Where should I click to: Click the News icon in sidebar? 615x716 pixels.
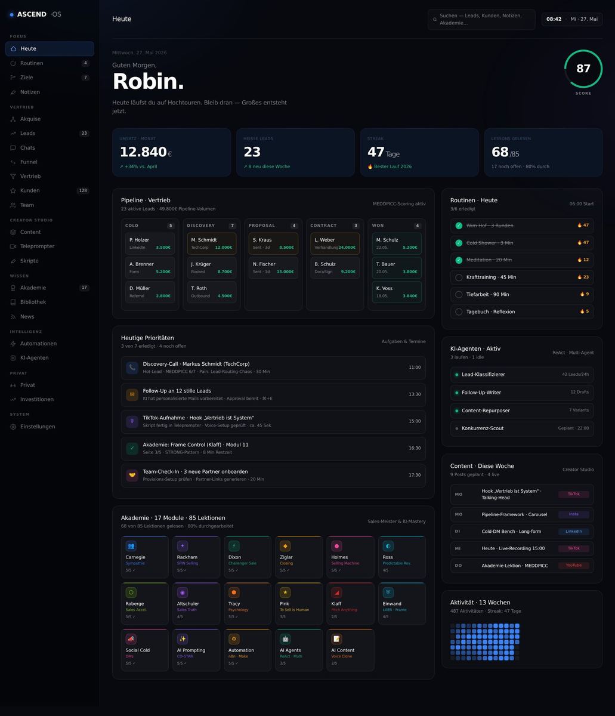(13, 316)
